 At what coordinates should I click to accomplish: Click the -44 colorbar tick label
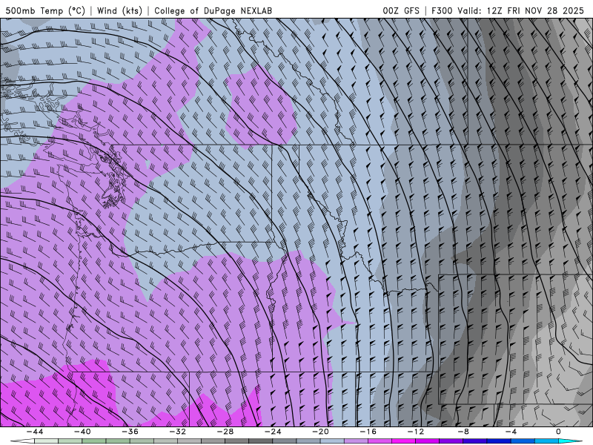click(35, 432)
